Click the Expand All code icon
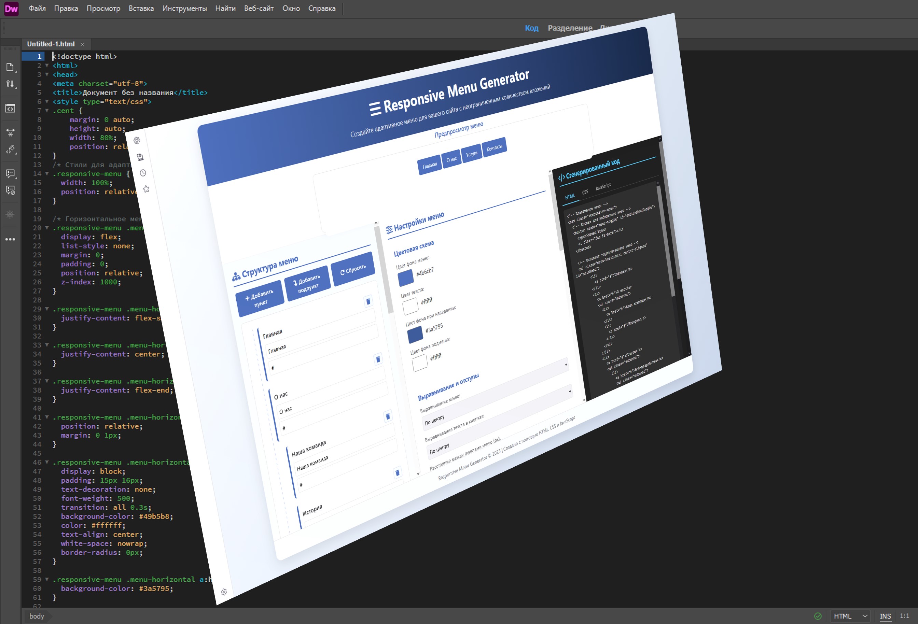This screenshot has width=918, height=624. click(x=10, y=132)
